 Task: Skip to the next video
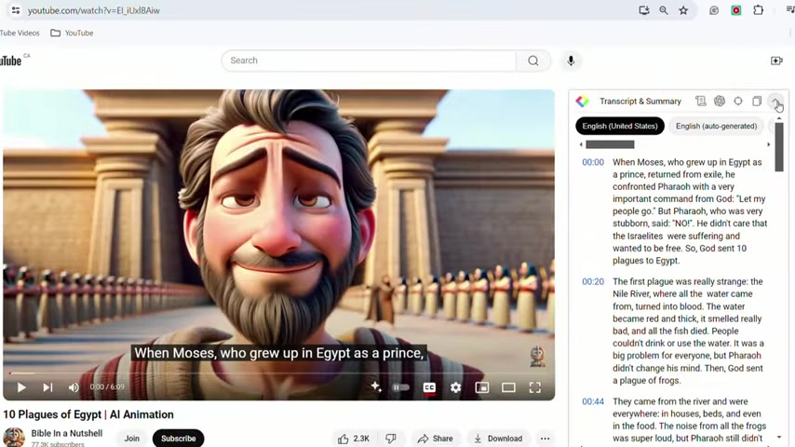click(47, 387)
